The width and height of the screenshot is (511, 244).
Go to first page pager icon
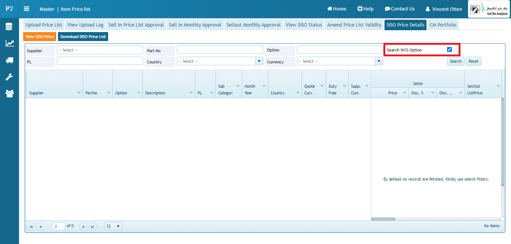(31, 226)
